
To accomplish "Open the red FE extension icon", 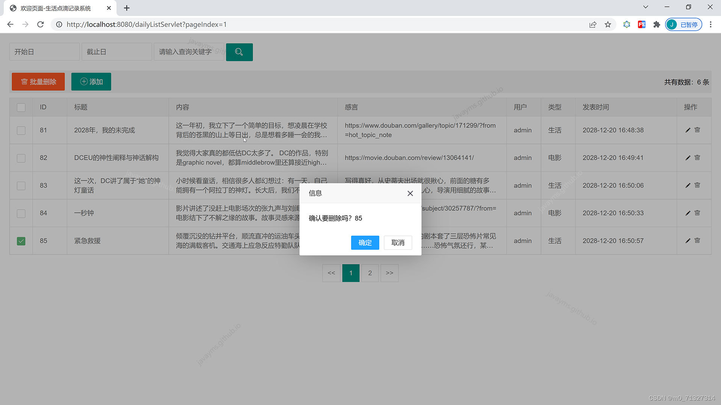I will [x=641, y=24].
